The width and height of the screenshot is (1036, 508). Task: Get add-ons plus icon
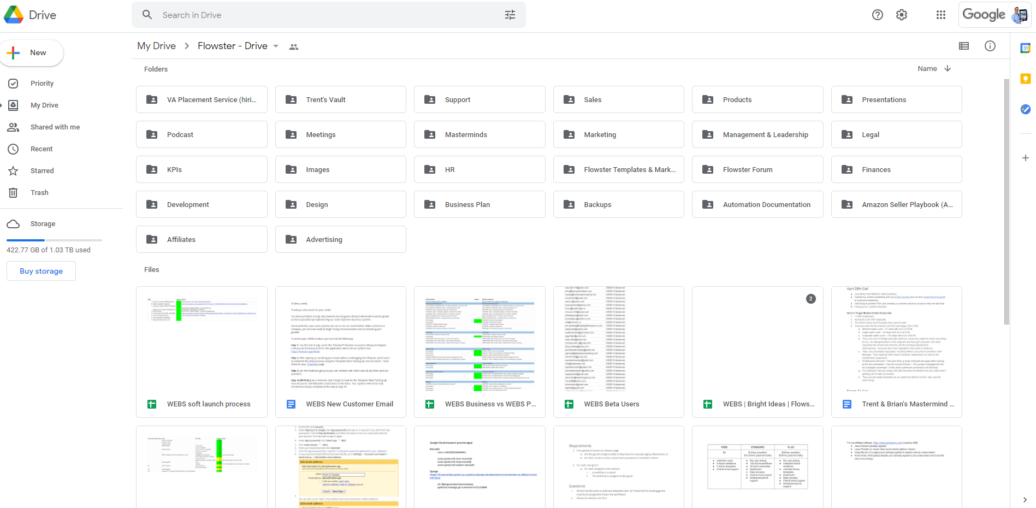coord(1026,158)
